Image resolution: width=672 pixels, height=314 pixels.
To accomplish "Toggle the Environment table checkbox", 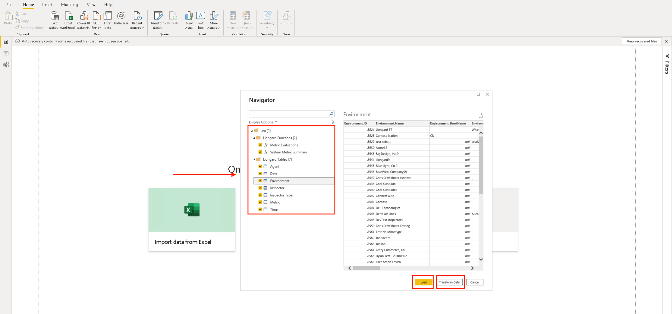I will pos(260,181).
